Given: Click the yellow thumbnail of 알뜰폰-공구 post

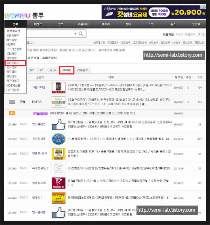Looking at the screenshot, I should click(59, 154).
